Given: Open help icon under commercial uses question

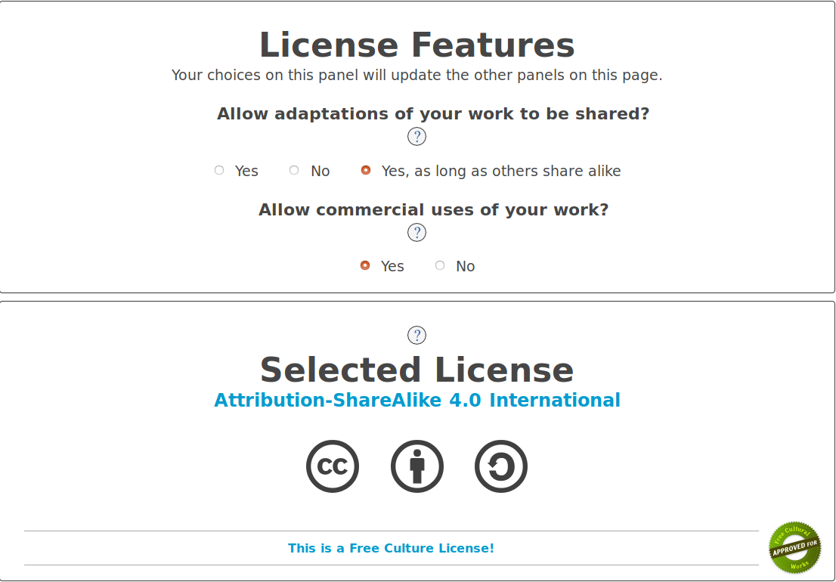Looking at the screenshot, I should point(416,232).
